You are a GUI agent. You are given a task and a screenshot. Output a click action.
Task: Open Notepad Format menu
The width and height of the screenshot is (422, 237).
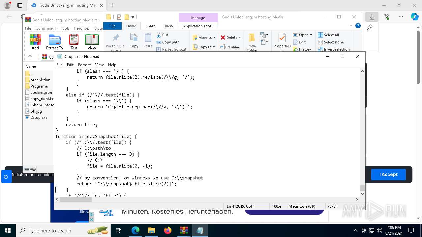[84, 65]
